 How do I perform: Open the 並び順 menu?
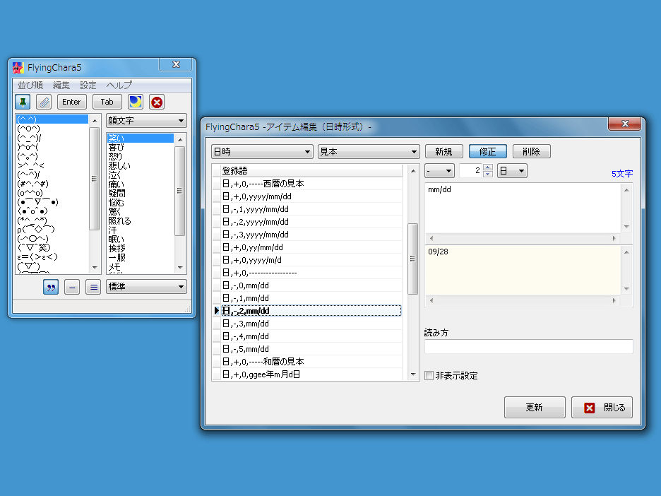pyautogui.click(x=30, y=85)
